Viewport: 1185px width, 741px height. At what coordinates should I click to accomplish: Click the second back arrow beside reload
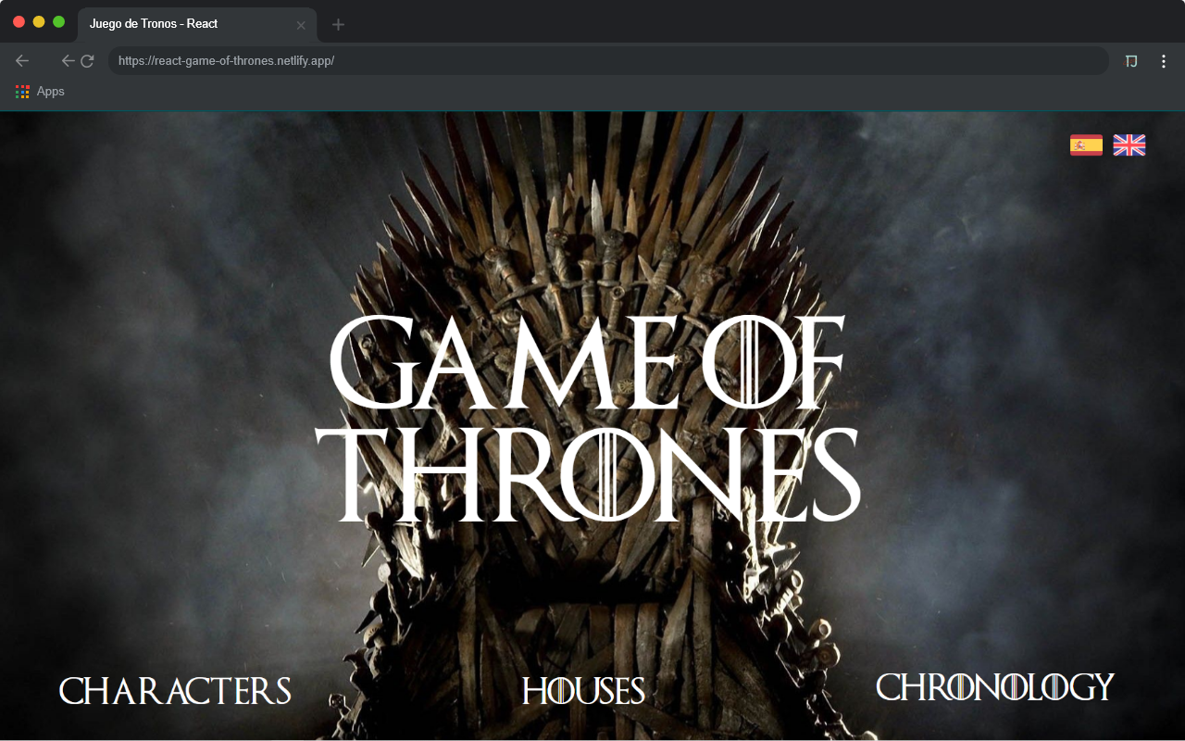(68, 61)
